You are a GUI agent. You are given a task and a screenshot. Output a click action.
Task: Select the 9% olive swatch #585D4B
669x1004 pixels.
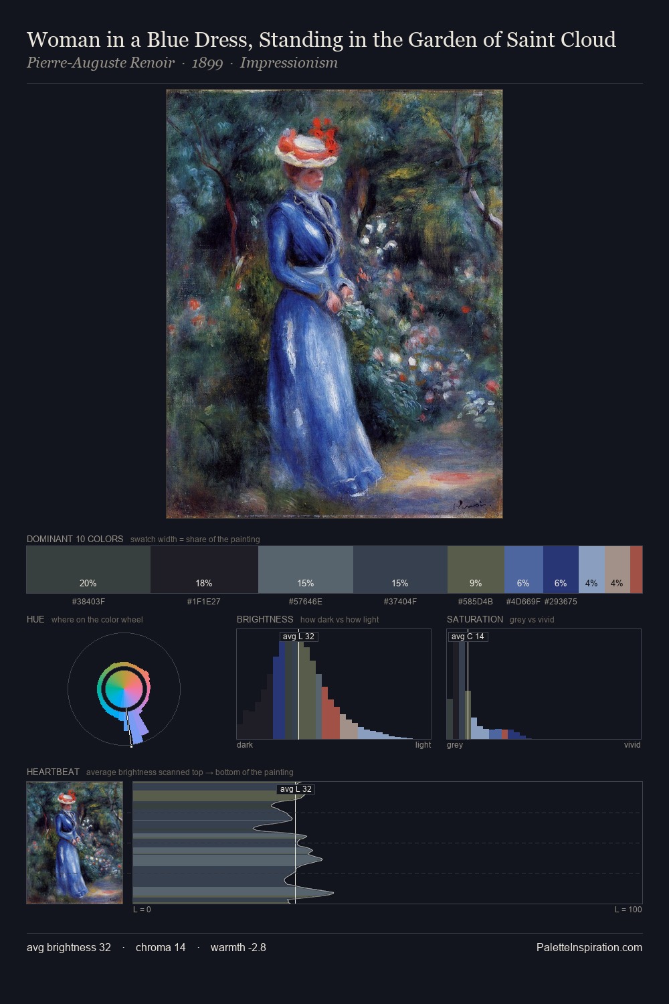[476, 570]
